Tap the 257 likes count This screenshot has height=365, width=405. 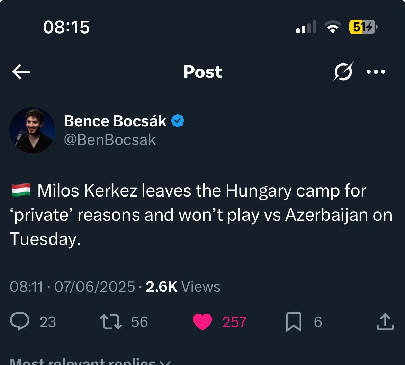coord(235,322)
